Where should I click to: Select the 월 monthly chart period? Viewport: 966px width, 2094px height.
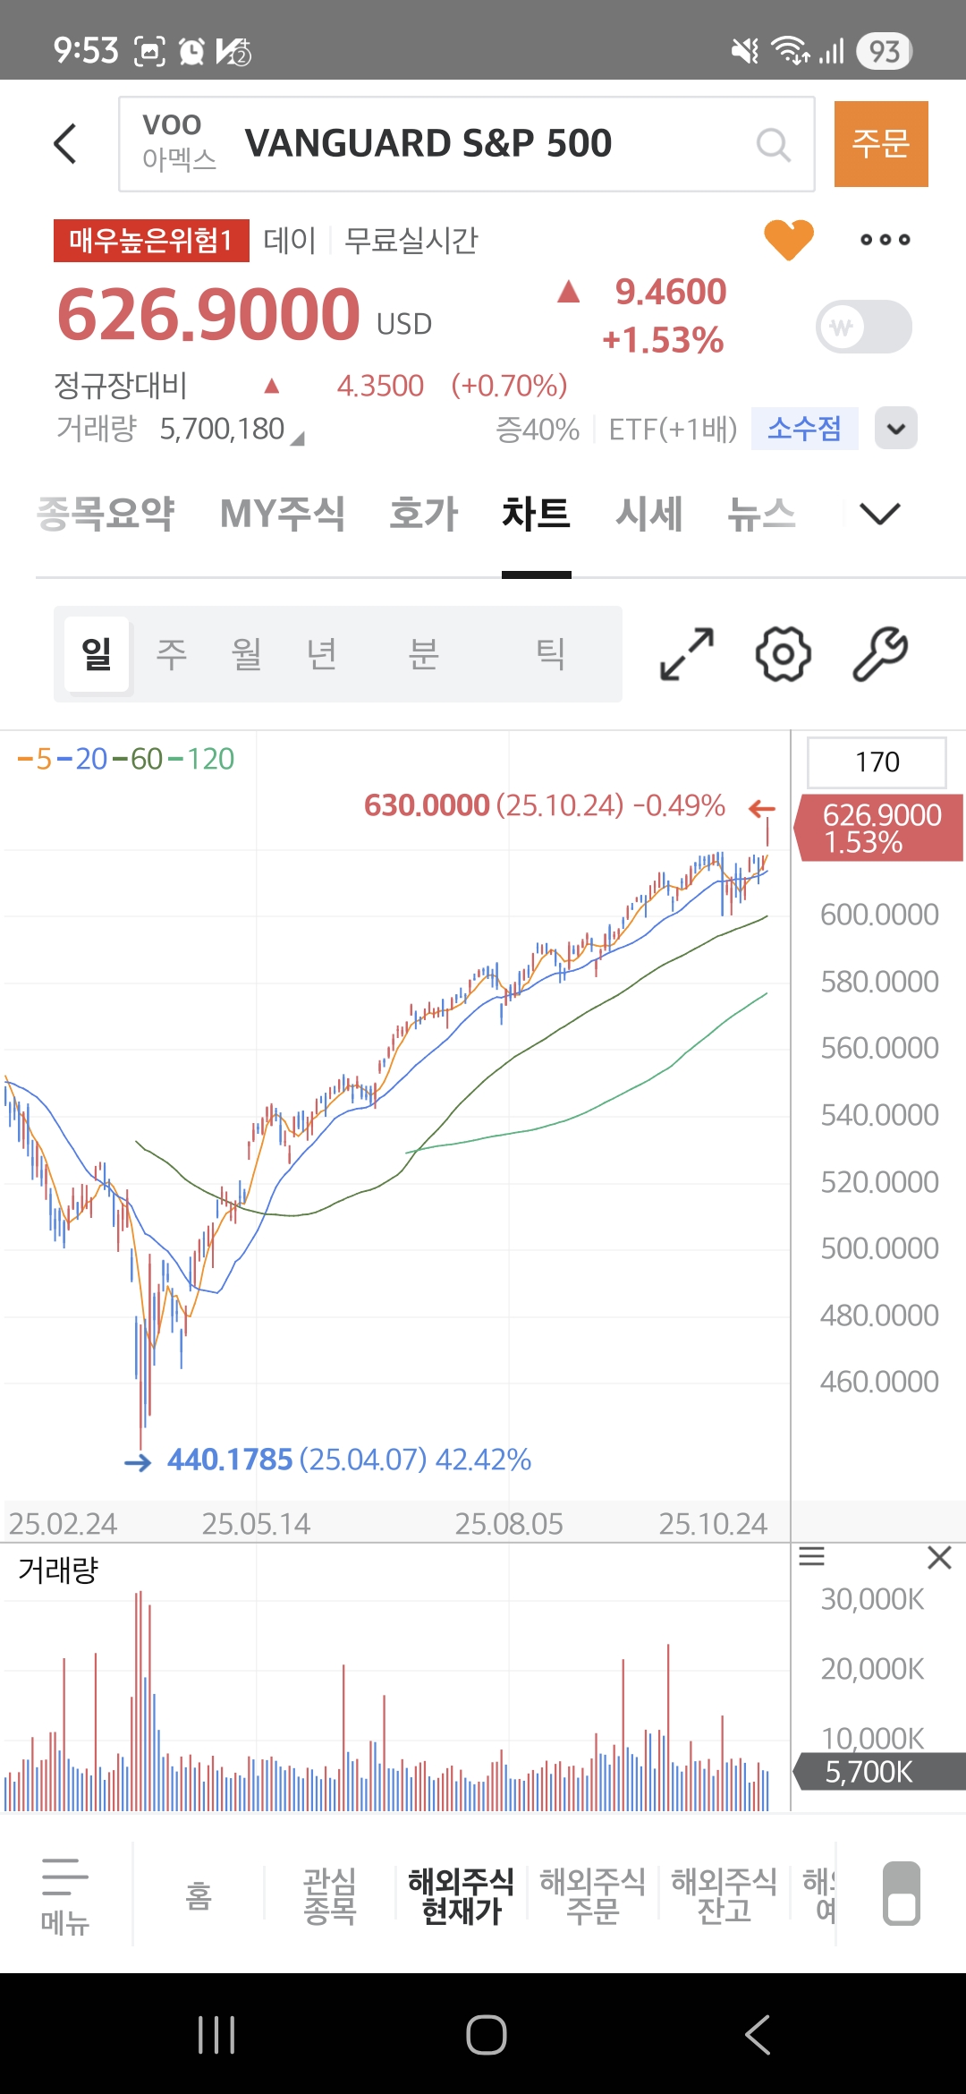coord(246,653)
